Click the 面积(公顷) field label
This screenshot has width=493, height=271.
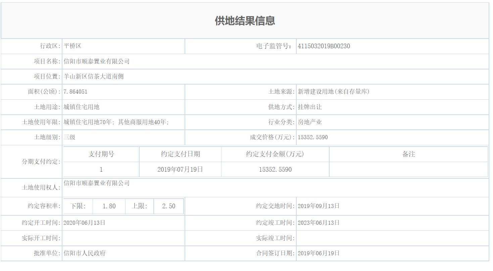(44, 92)
